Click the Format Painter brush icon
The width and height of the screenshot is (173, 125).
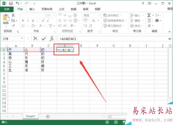coord(13,26)
